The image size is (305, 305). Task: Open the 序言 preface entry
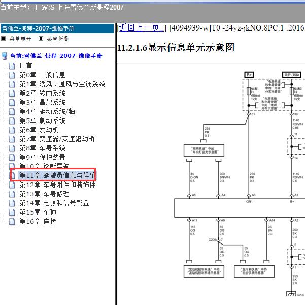[x=26, y=66]
